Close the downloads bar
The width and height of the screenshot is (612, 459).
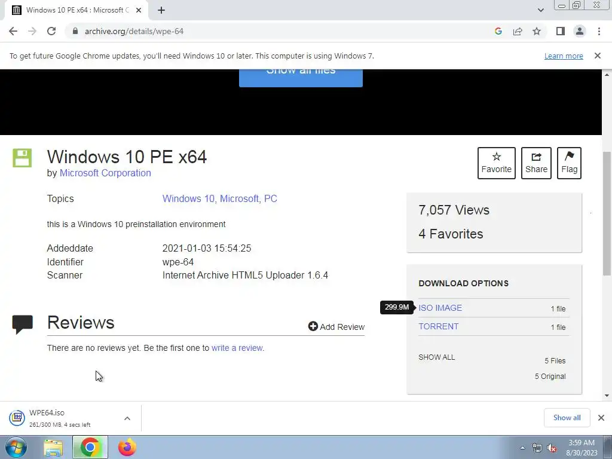tap(601, 418)
